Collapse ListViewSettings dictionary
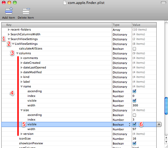 pyautogui.click(x=13, y=44)
